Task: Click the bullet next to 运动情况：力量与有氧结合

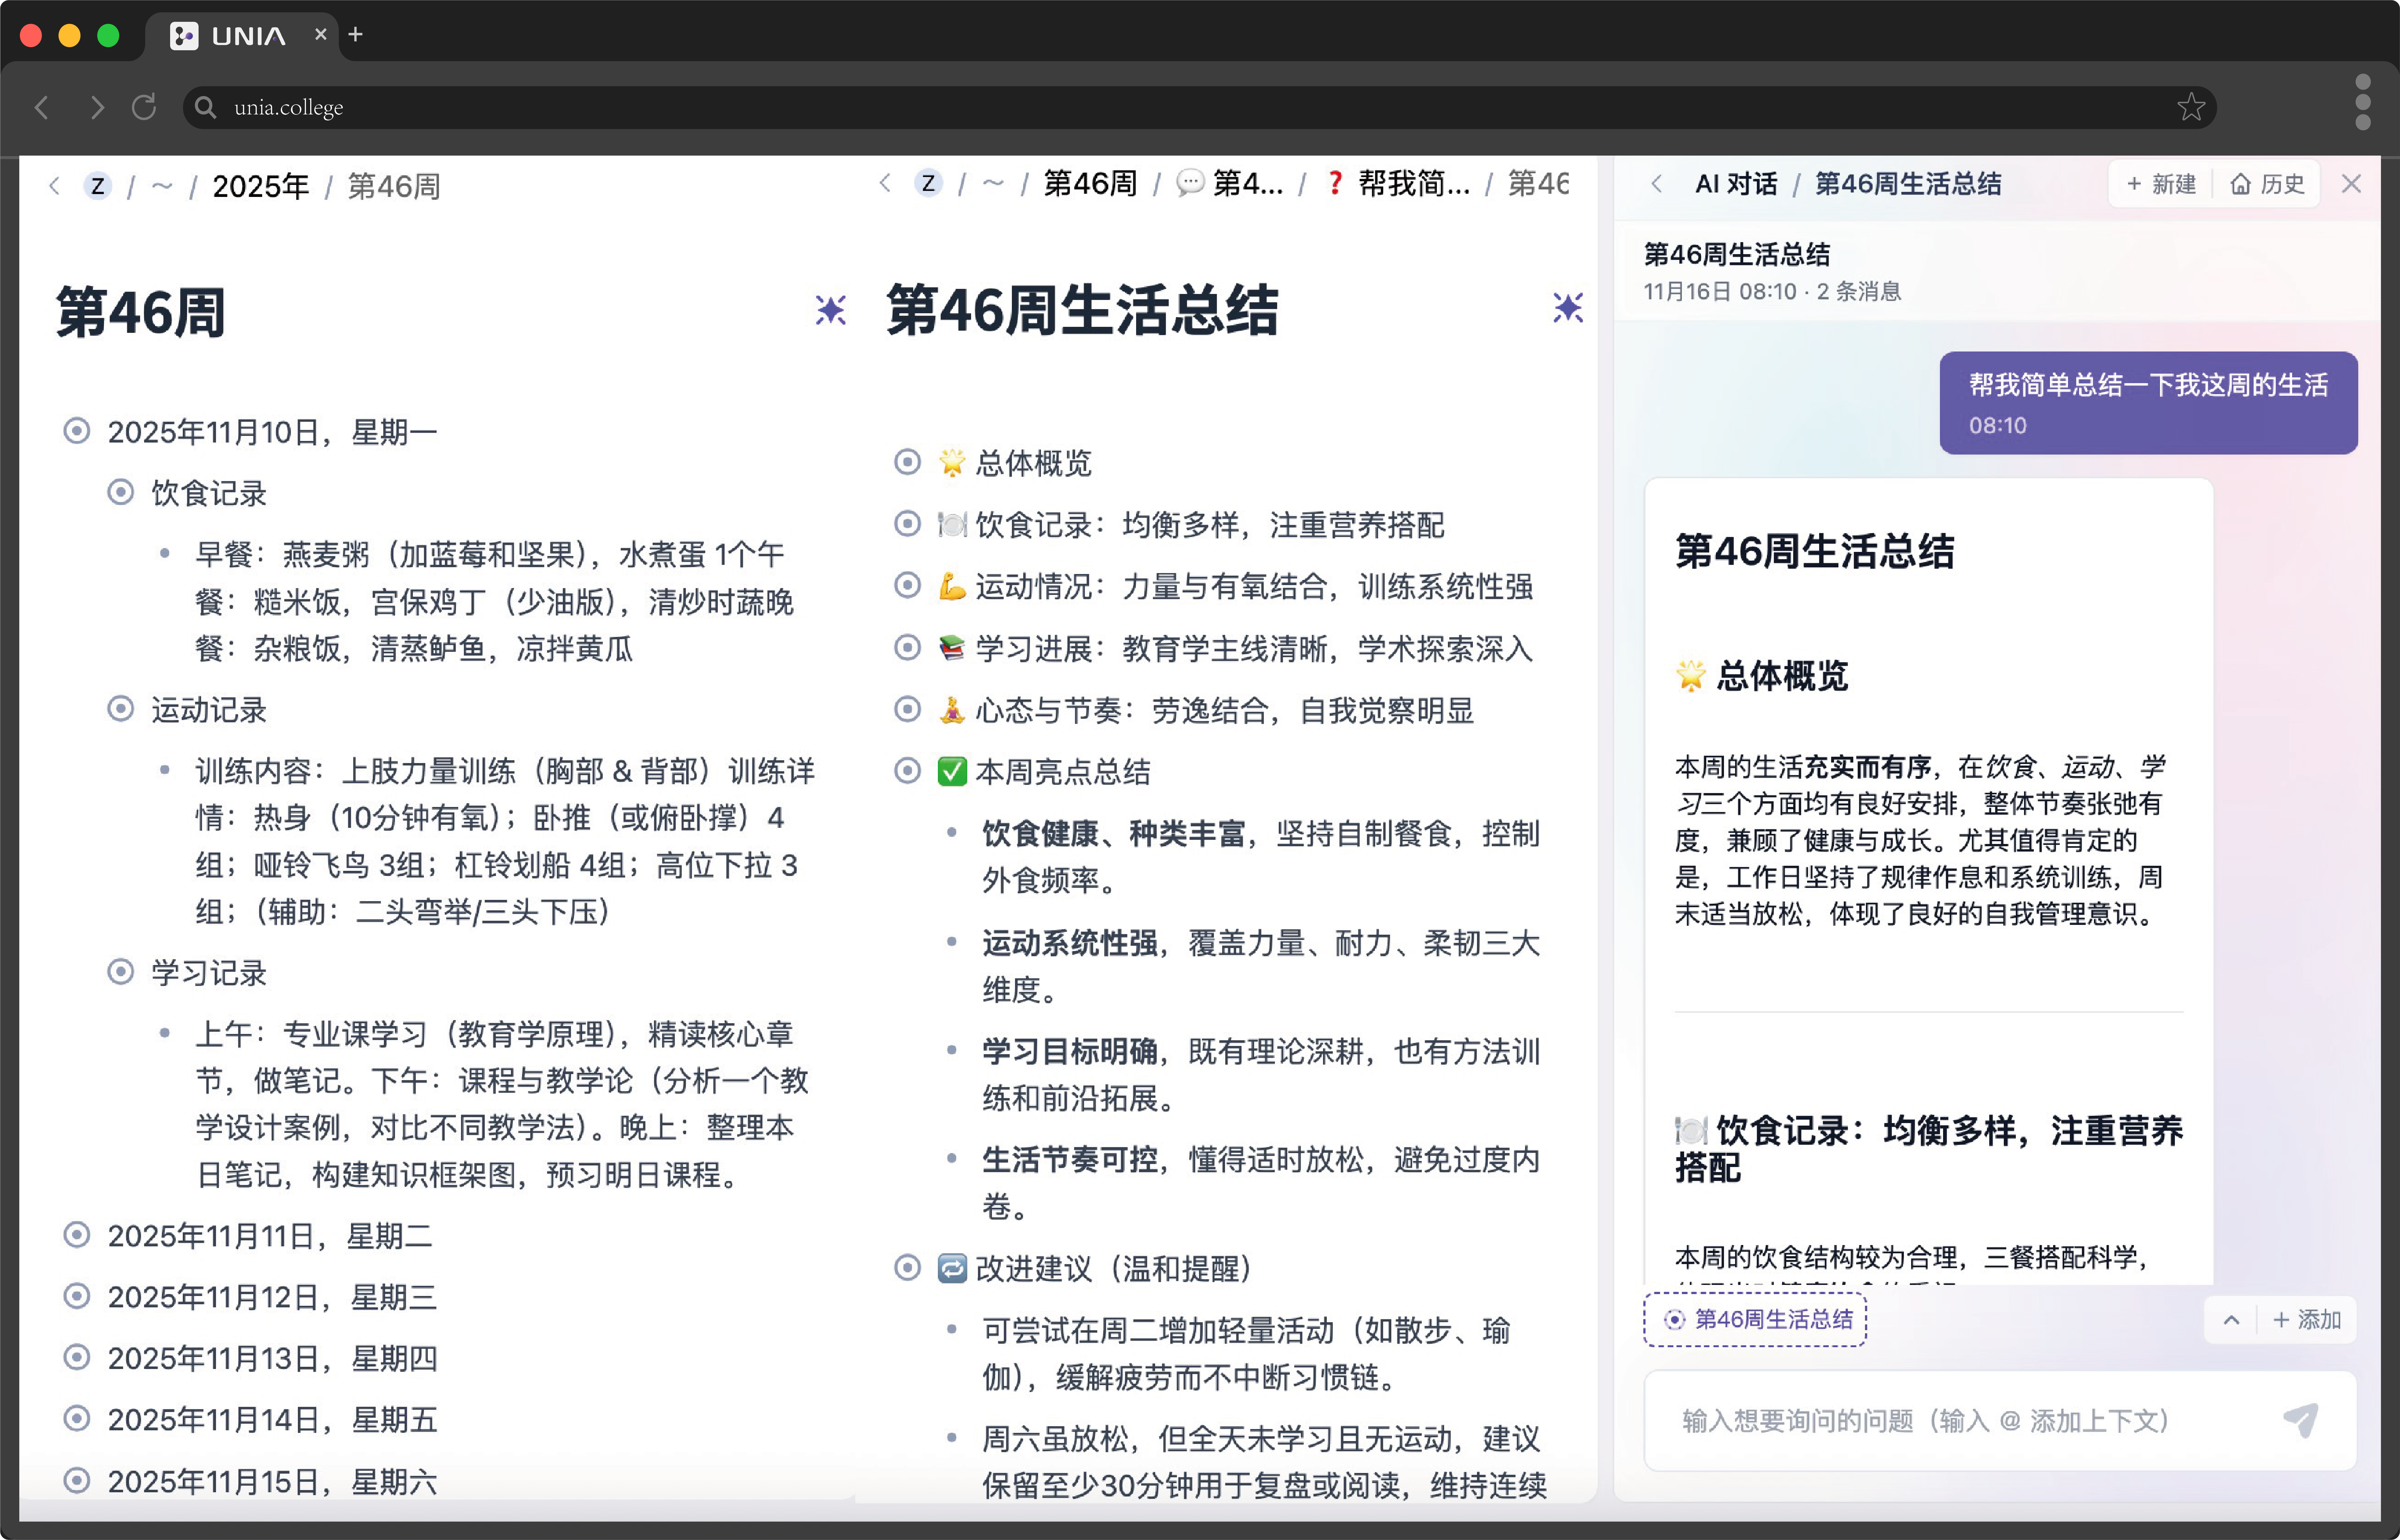Action: [x=908, y=585]
